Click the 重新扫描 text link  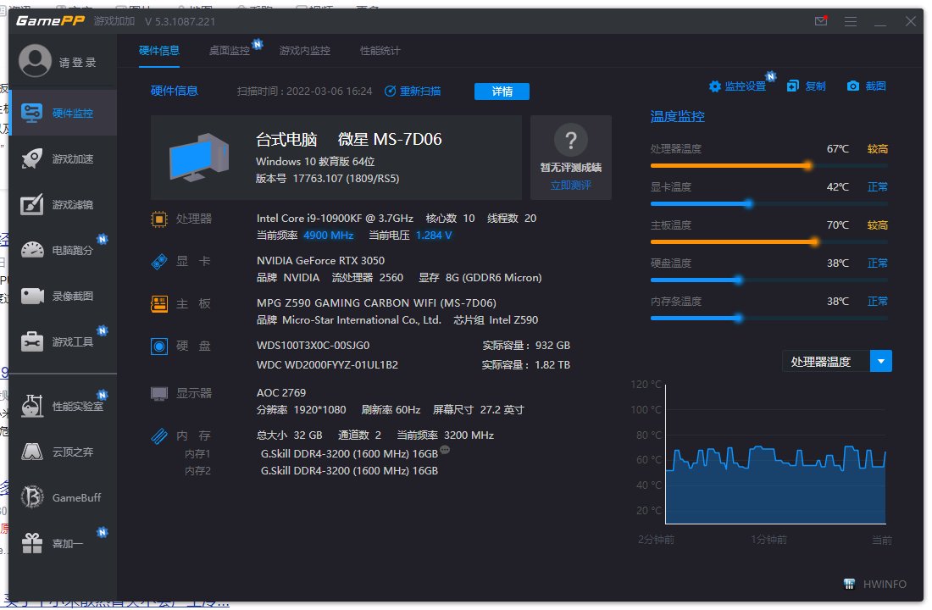pyautogui.click(x=420, y=91)
